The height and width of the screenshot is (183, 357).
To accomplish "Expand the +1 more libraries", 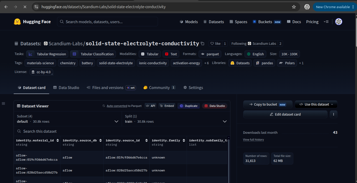I will 301,63.
